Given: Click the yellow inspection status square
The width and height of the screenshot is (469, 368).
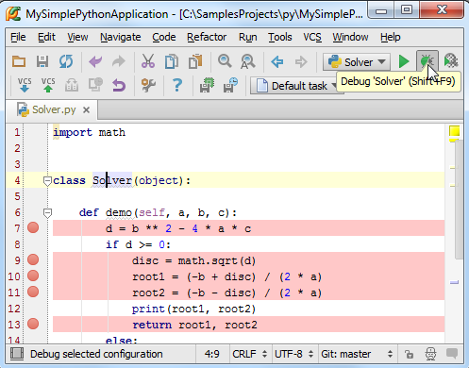Looking at the screenshot, I should coord(454,131).
